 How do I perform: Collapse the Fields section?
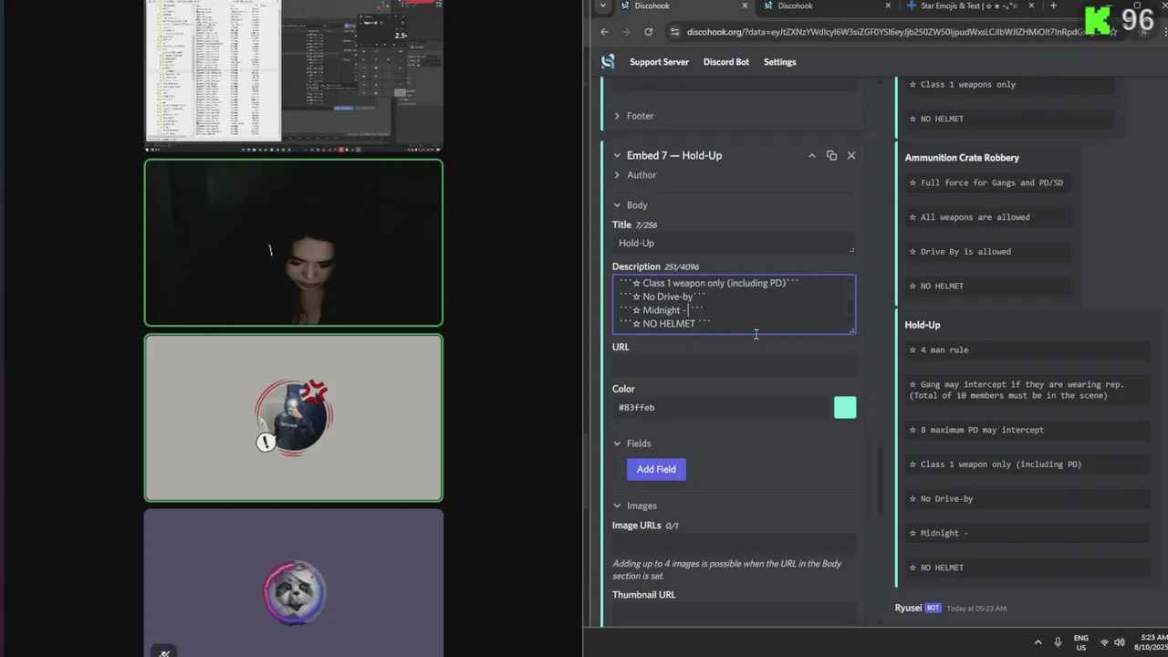point(631,443)
